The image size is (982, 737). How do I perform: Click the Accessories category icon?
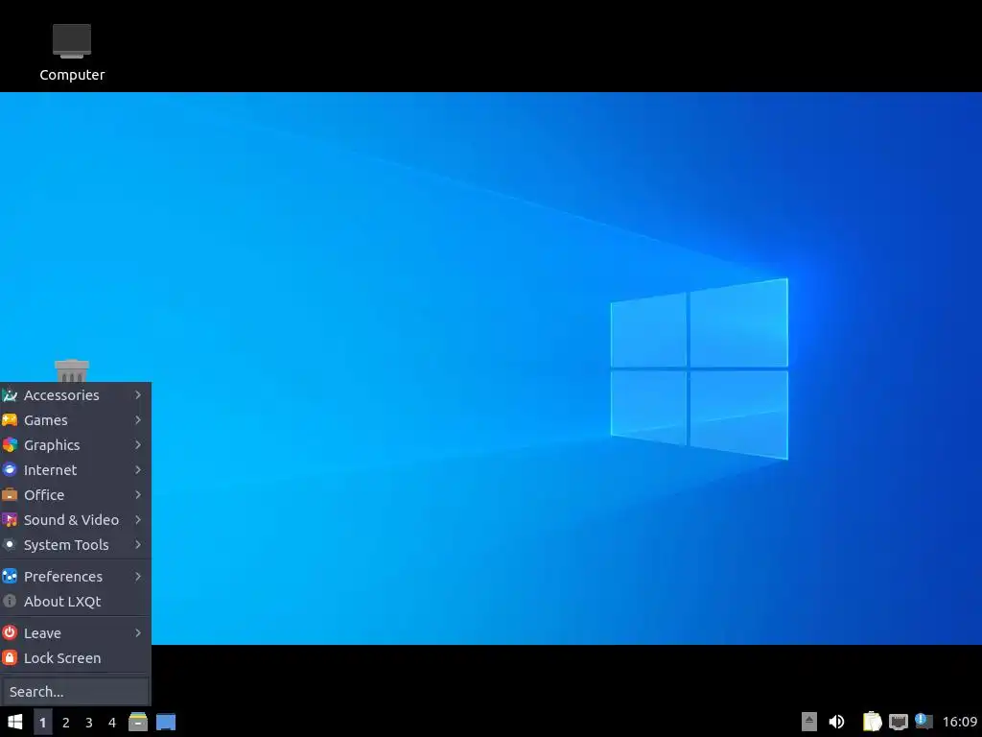pyautogui.click(x=10, y=395)
